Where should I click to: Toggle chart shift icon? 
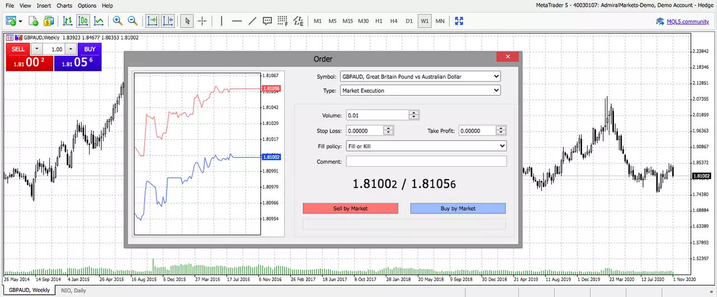pos(167,21)
